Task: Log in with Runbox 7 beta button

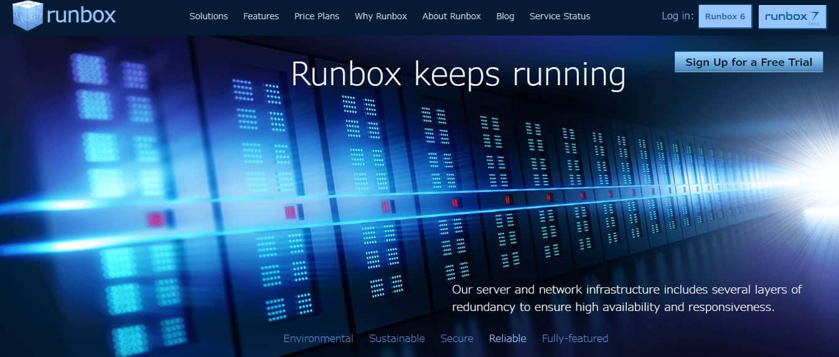Action: click(792, 17)
